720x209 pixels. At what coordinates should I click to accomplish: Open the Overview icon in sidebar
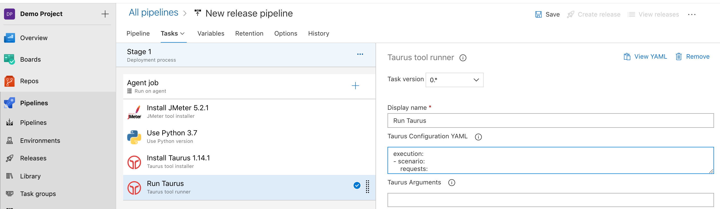coord(10,38)
